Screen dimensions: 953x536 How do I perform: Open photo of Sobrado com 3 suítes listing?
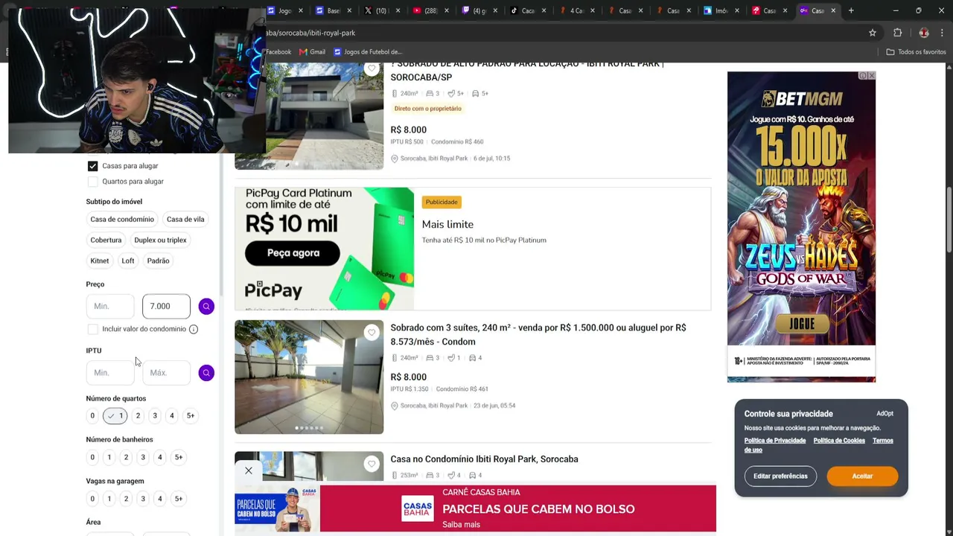tap(309, 377)
